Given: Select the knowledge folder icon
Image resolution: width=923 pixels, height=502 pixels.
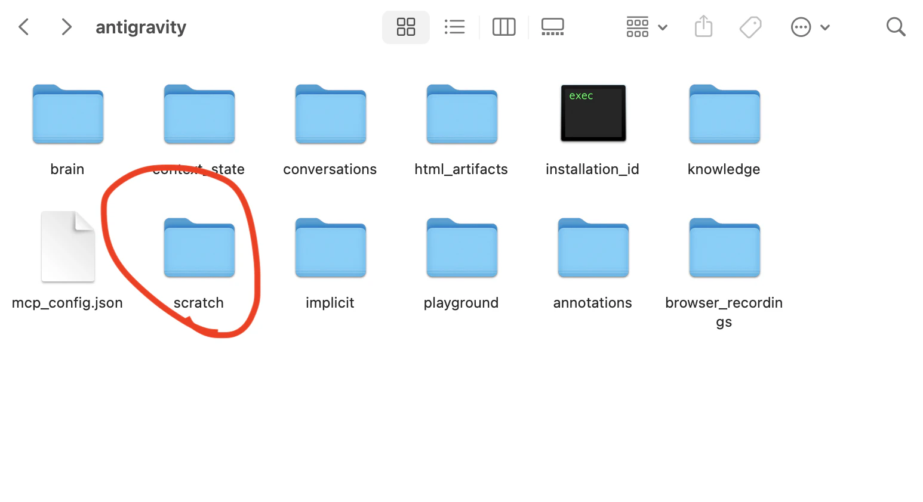Looking at the screenshot, I should coord(725,114).
